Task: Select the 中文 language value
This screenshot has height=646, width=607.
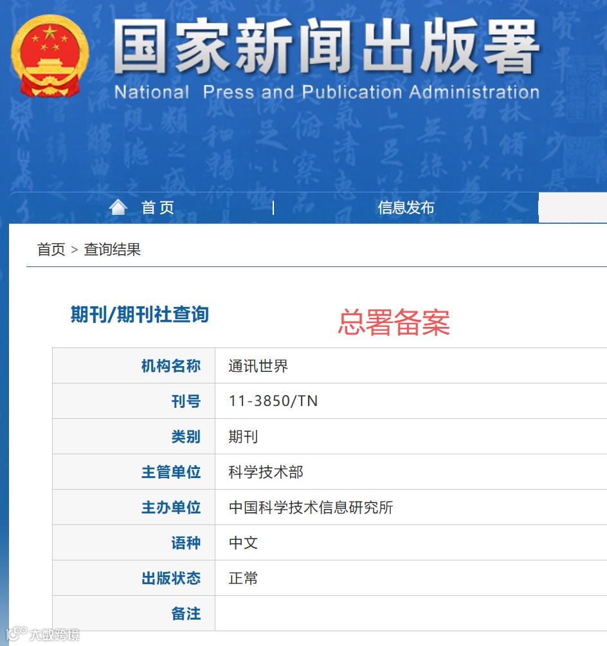Action: pyautogui.click(x=243, y=543)
